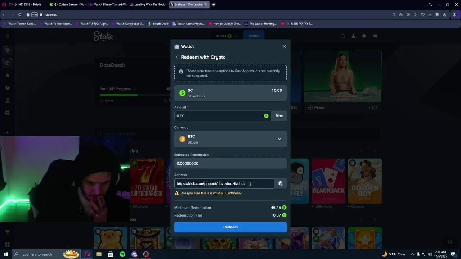Switch to Watch Disney Twisted-Wonderland tab
461x259 pixels.
pos(108,5)
